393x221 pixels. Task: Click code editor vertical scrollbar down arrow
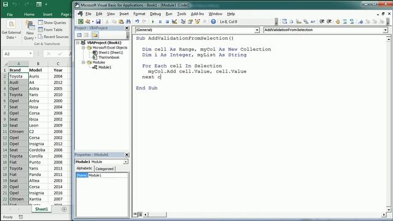(389, 209)
